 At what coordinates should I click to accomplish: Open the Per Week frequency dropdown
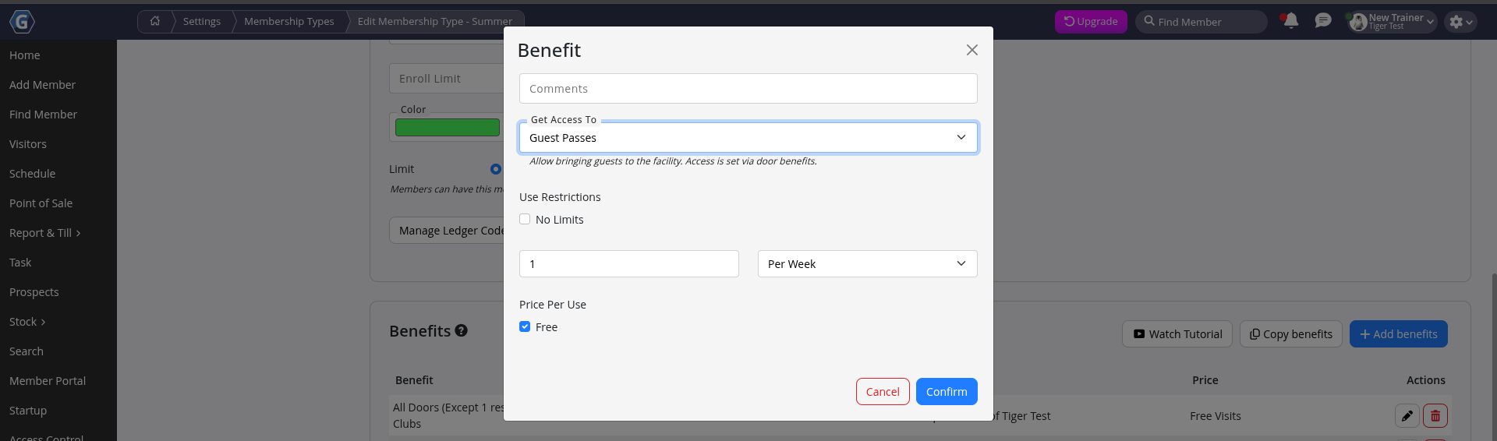click(x=868, y=264)
